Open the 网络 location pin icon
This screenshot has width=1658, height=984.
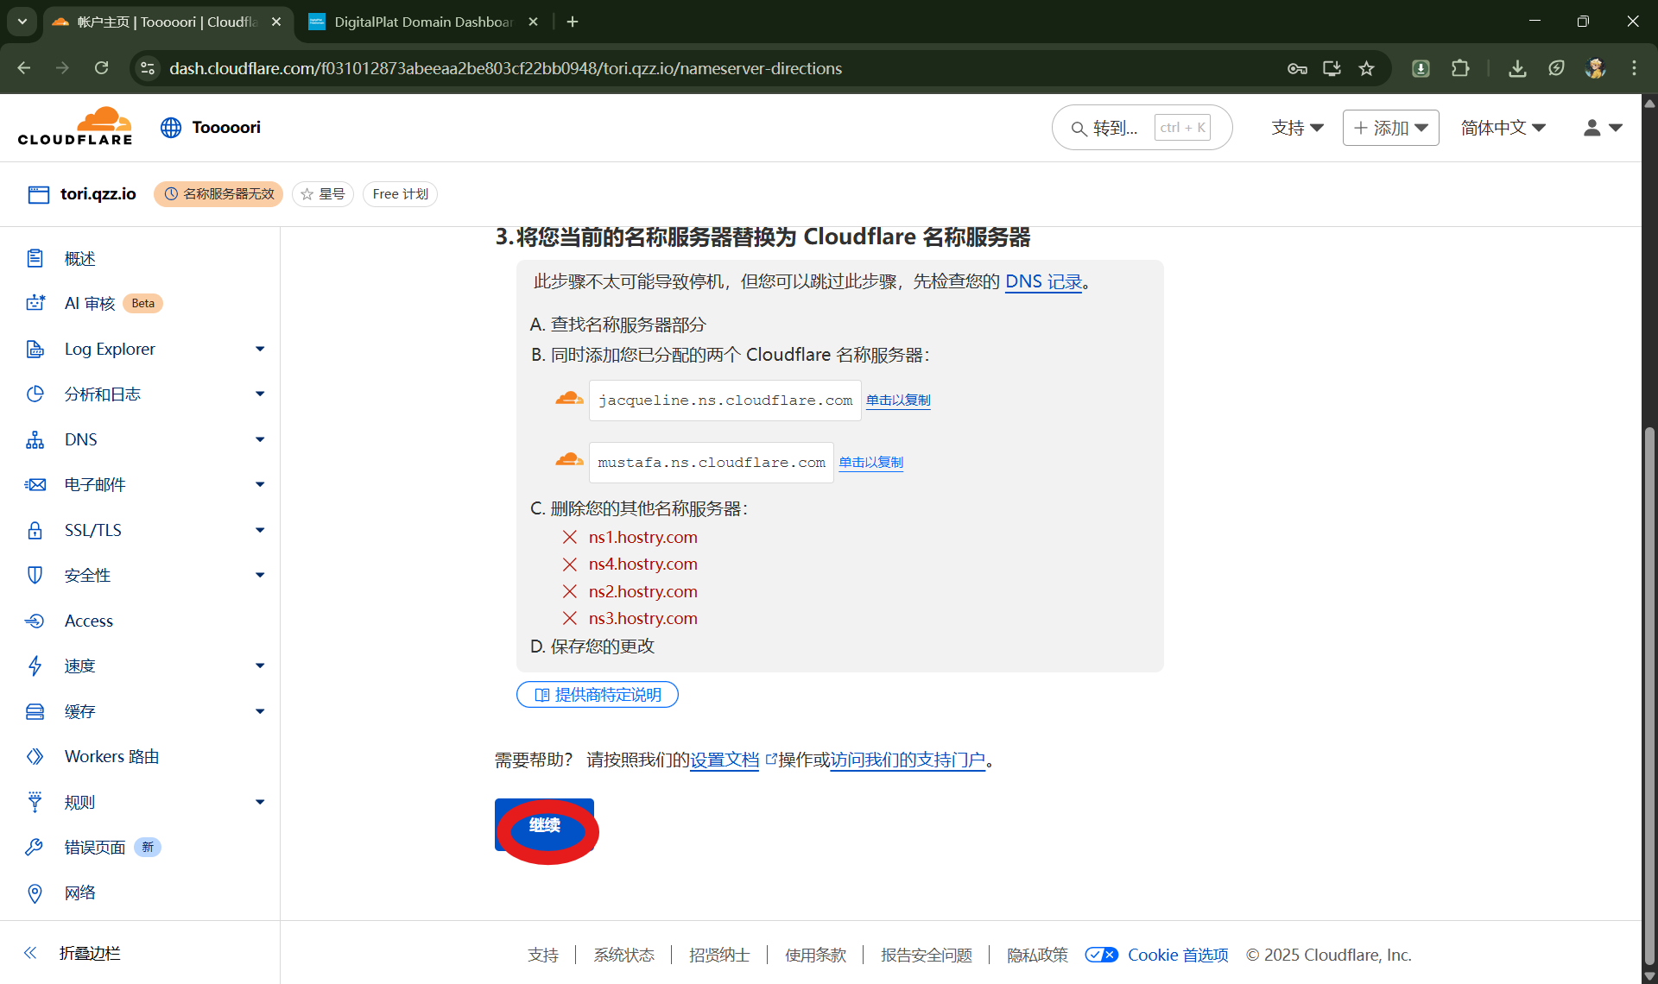[35, 893]
